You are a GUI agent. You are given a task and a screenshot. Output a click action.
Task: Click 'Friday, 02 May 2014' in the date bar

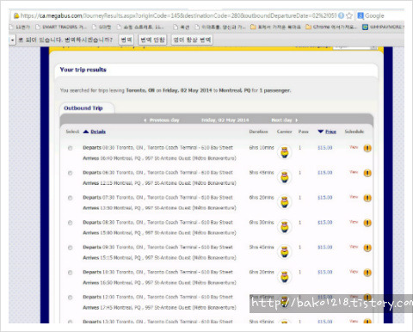(225, 120)
